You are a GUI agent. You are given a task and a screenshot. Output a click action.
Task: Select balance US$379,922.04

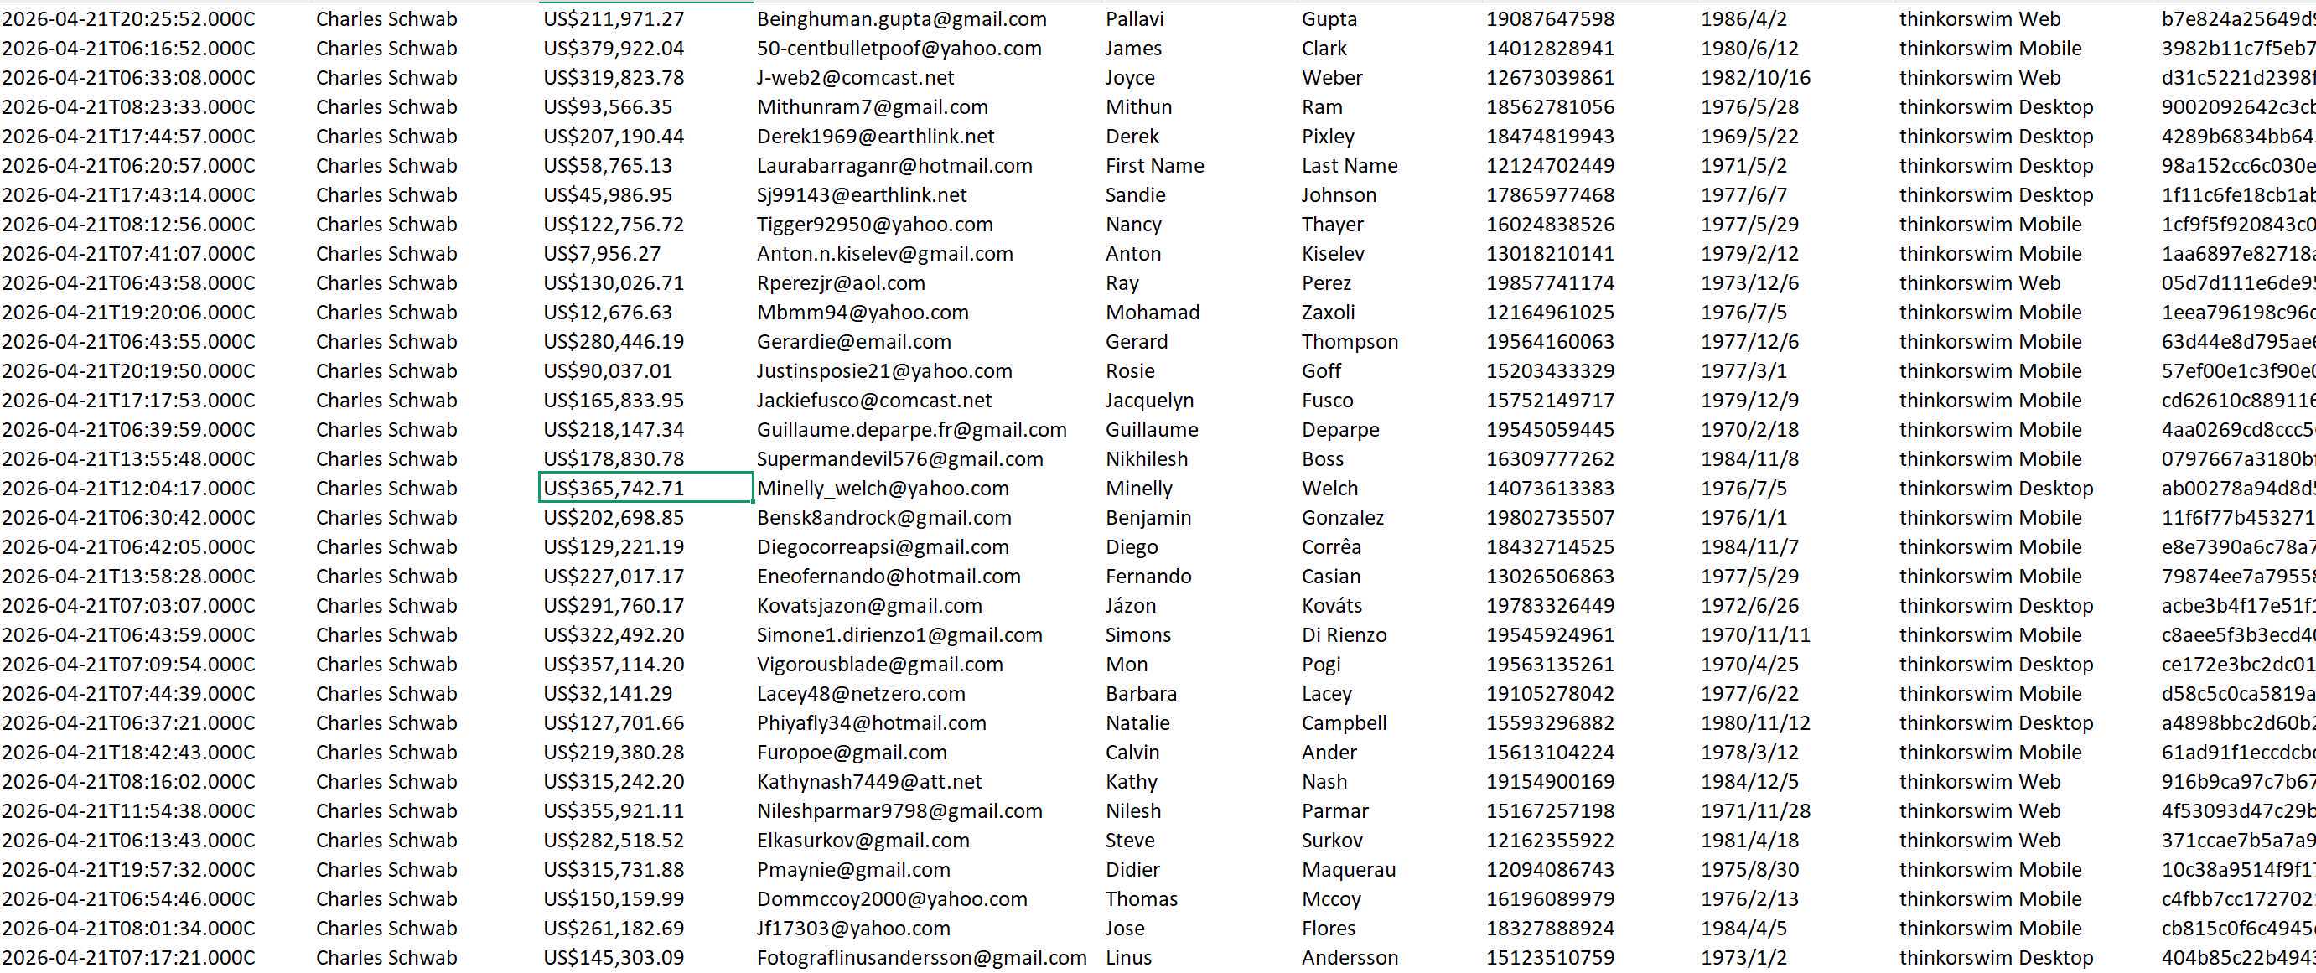(614, 49)
